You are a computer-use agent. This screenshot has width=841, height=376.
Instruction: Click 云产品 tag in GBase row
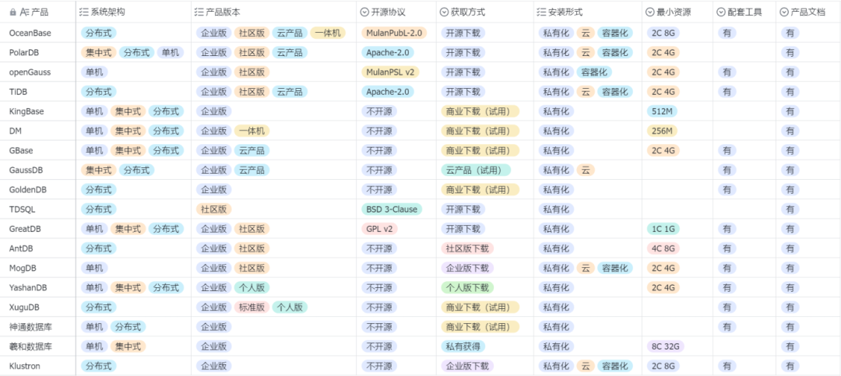tap(252, 150)
